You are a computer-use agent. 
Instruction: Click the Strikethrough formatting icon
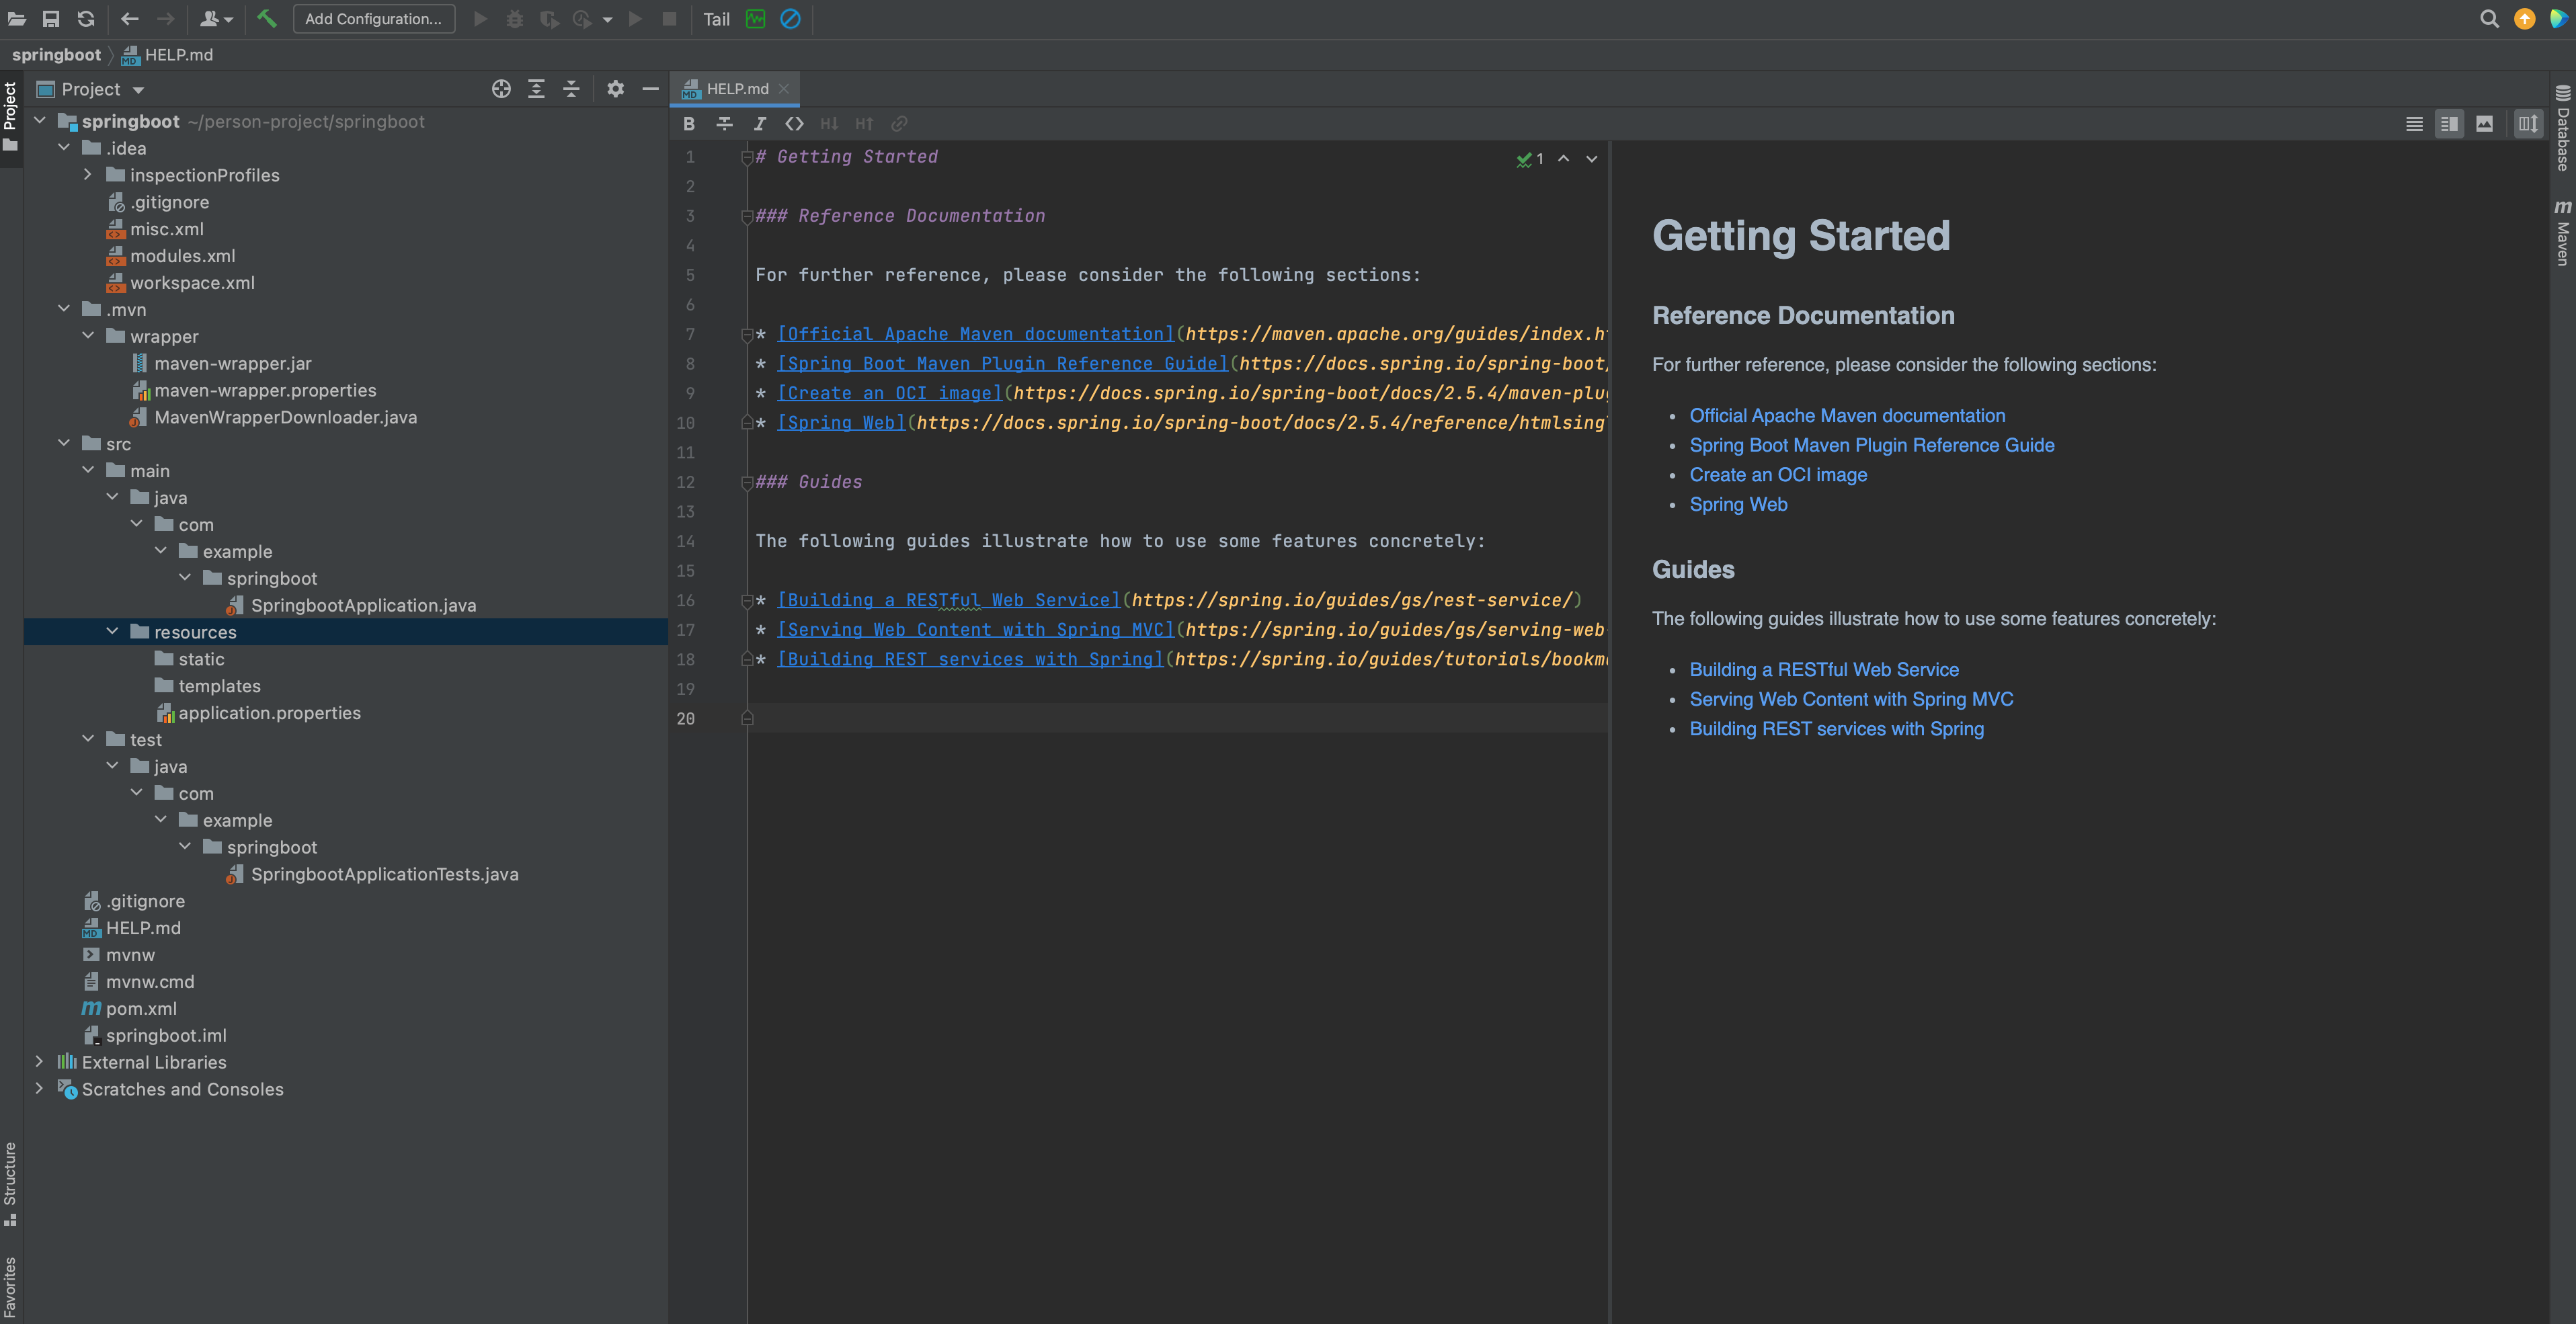pos(724,124)
